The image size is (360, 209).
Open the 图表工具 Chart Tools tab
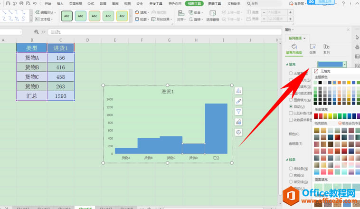[x=215, y=4]
